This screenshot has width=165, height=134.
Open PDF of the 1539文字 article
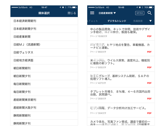[149, 36]
